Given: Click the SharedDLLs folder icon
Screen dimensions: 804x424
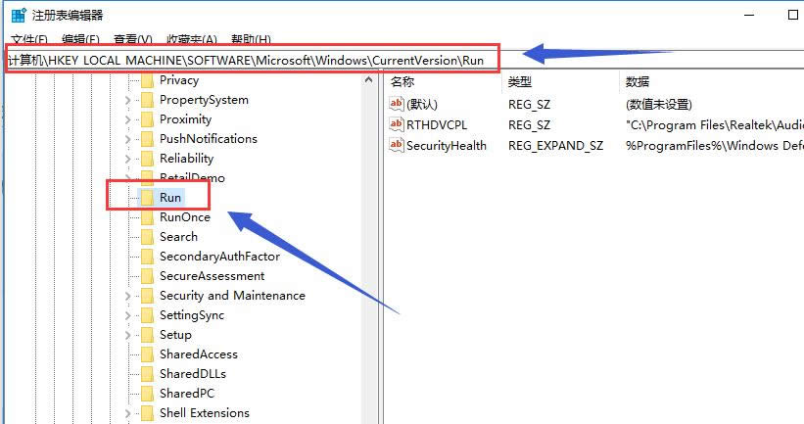Looking at the screenshot, I should coord(147,374).
